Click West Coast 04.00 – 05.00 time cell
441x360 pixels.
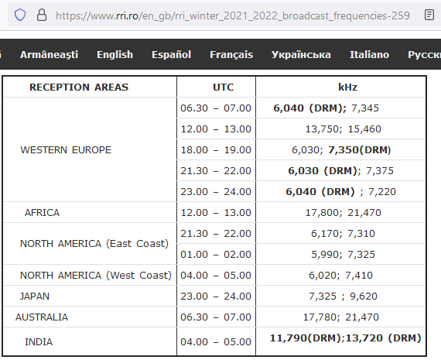pos(217,275)
